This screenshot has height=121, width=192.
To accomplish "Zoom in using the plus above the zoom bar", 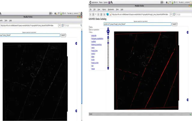I will 108,37.
